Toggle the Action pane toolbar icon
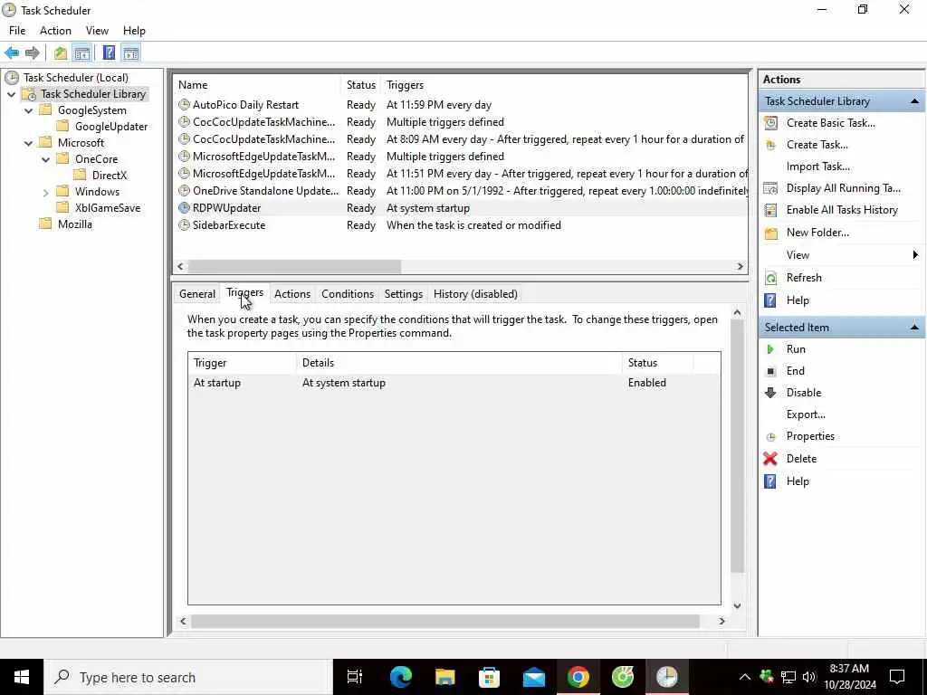This screenshot has height=695, width=927. pos(130,53)
